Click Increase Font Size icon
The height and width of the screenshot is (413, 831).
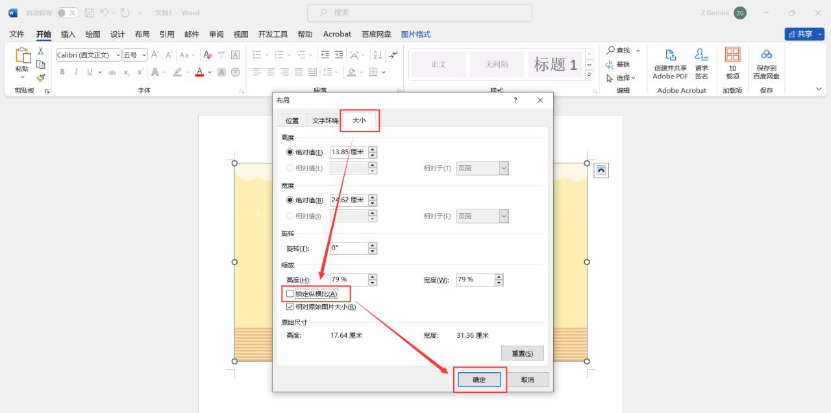156,55
